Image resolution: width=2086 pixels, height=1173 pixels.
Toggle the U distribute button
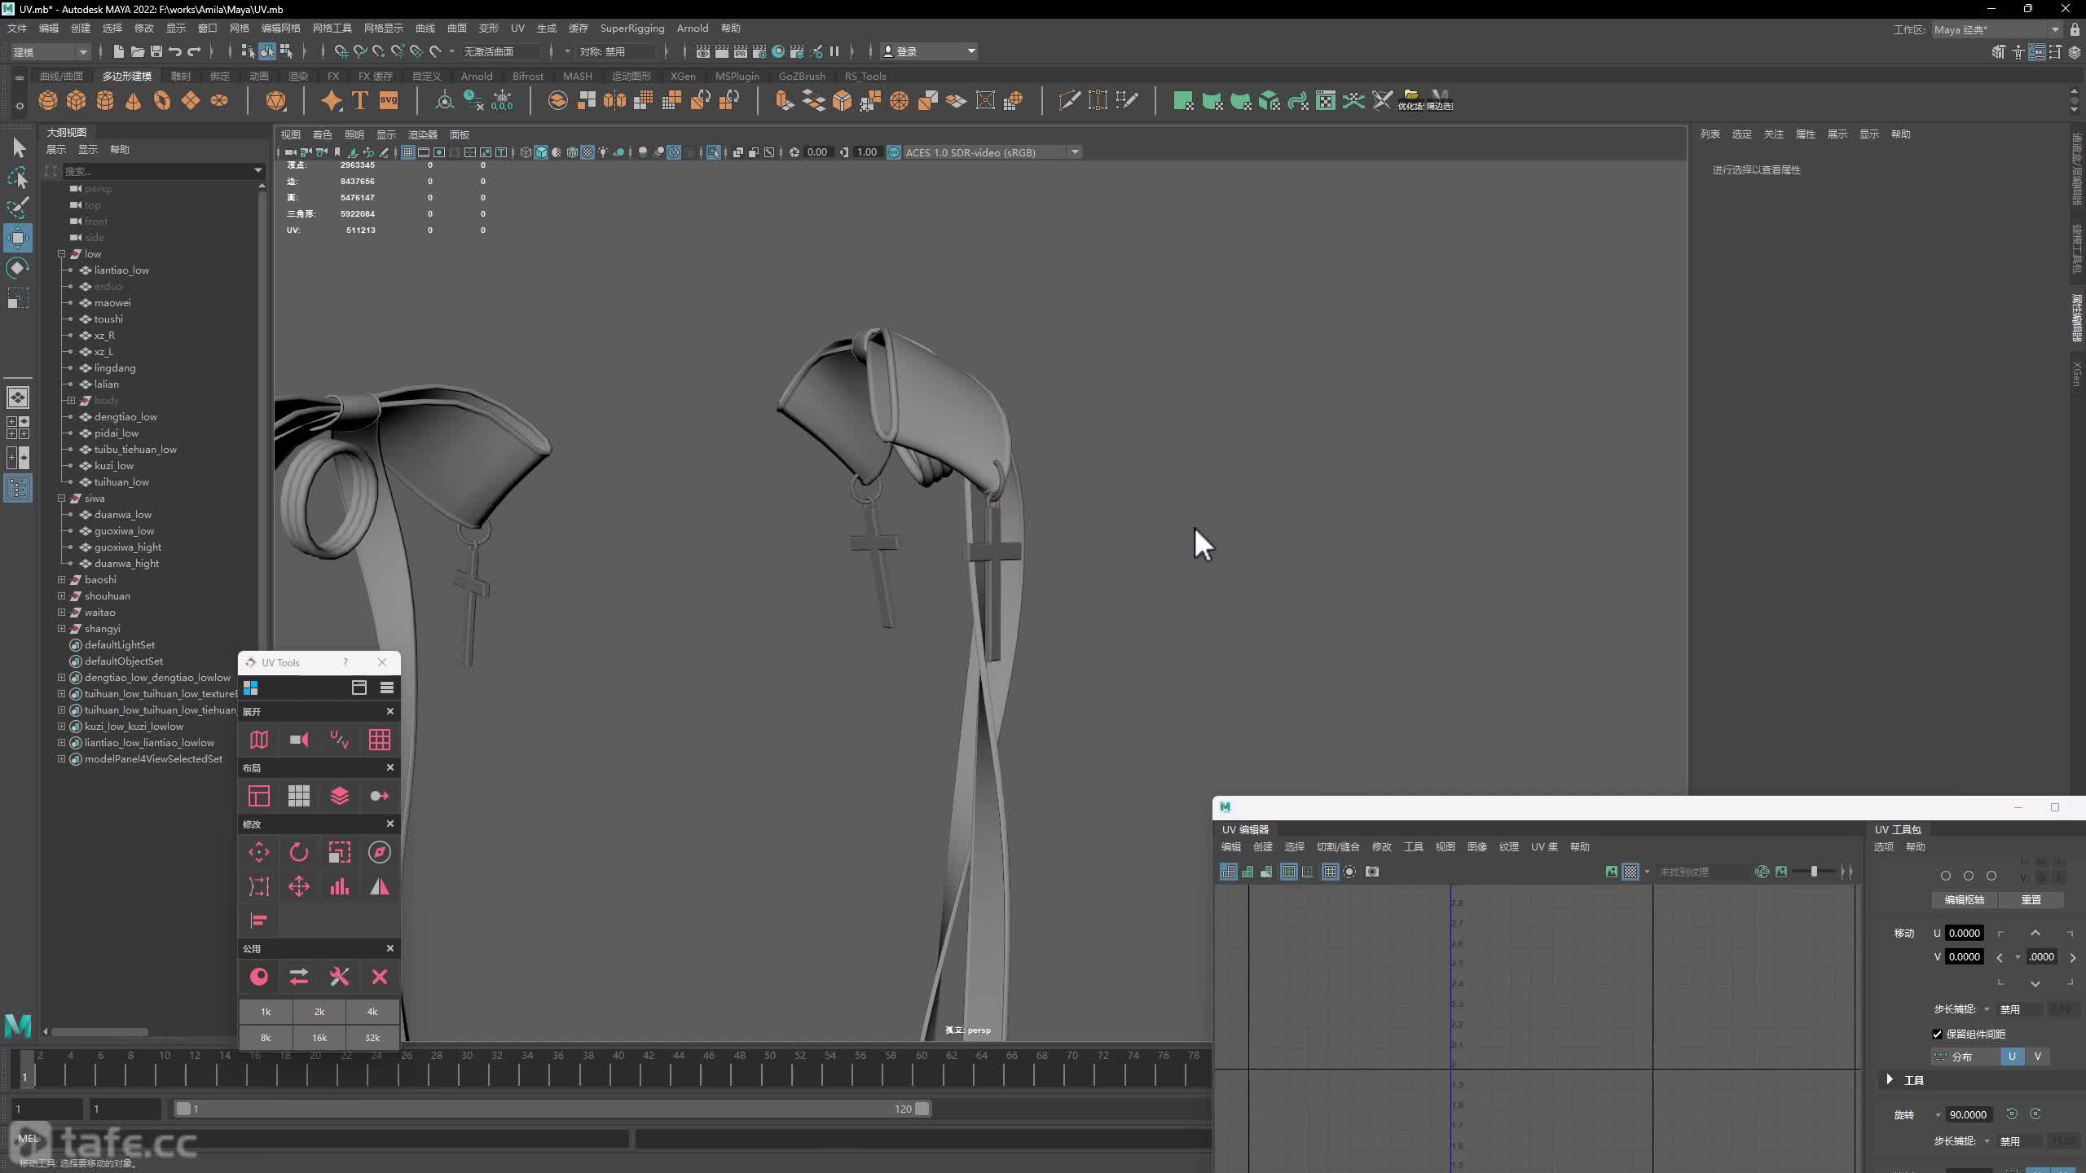coord(2012,1057)
